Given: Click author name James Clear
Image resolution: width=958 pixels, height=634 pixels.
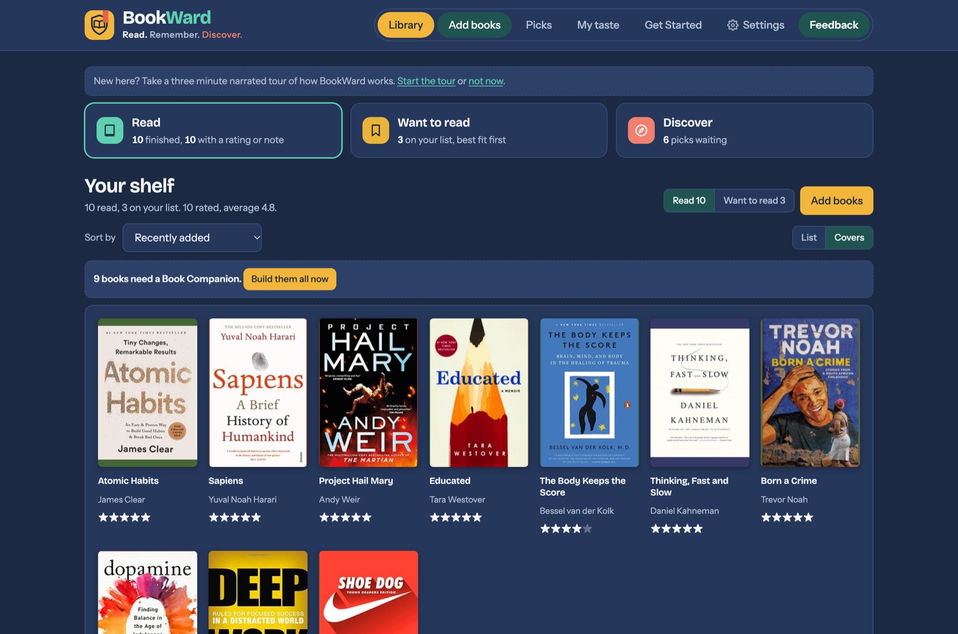Looking at the screenshot, I should click(121, 499).
